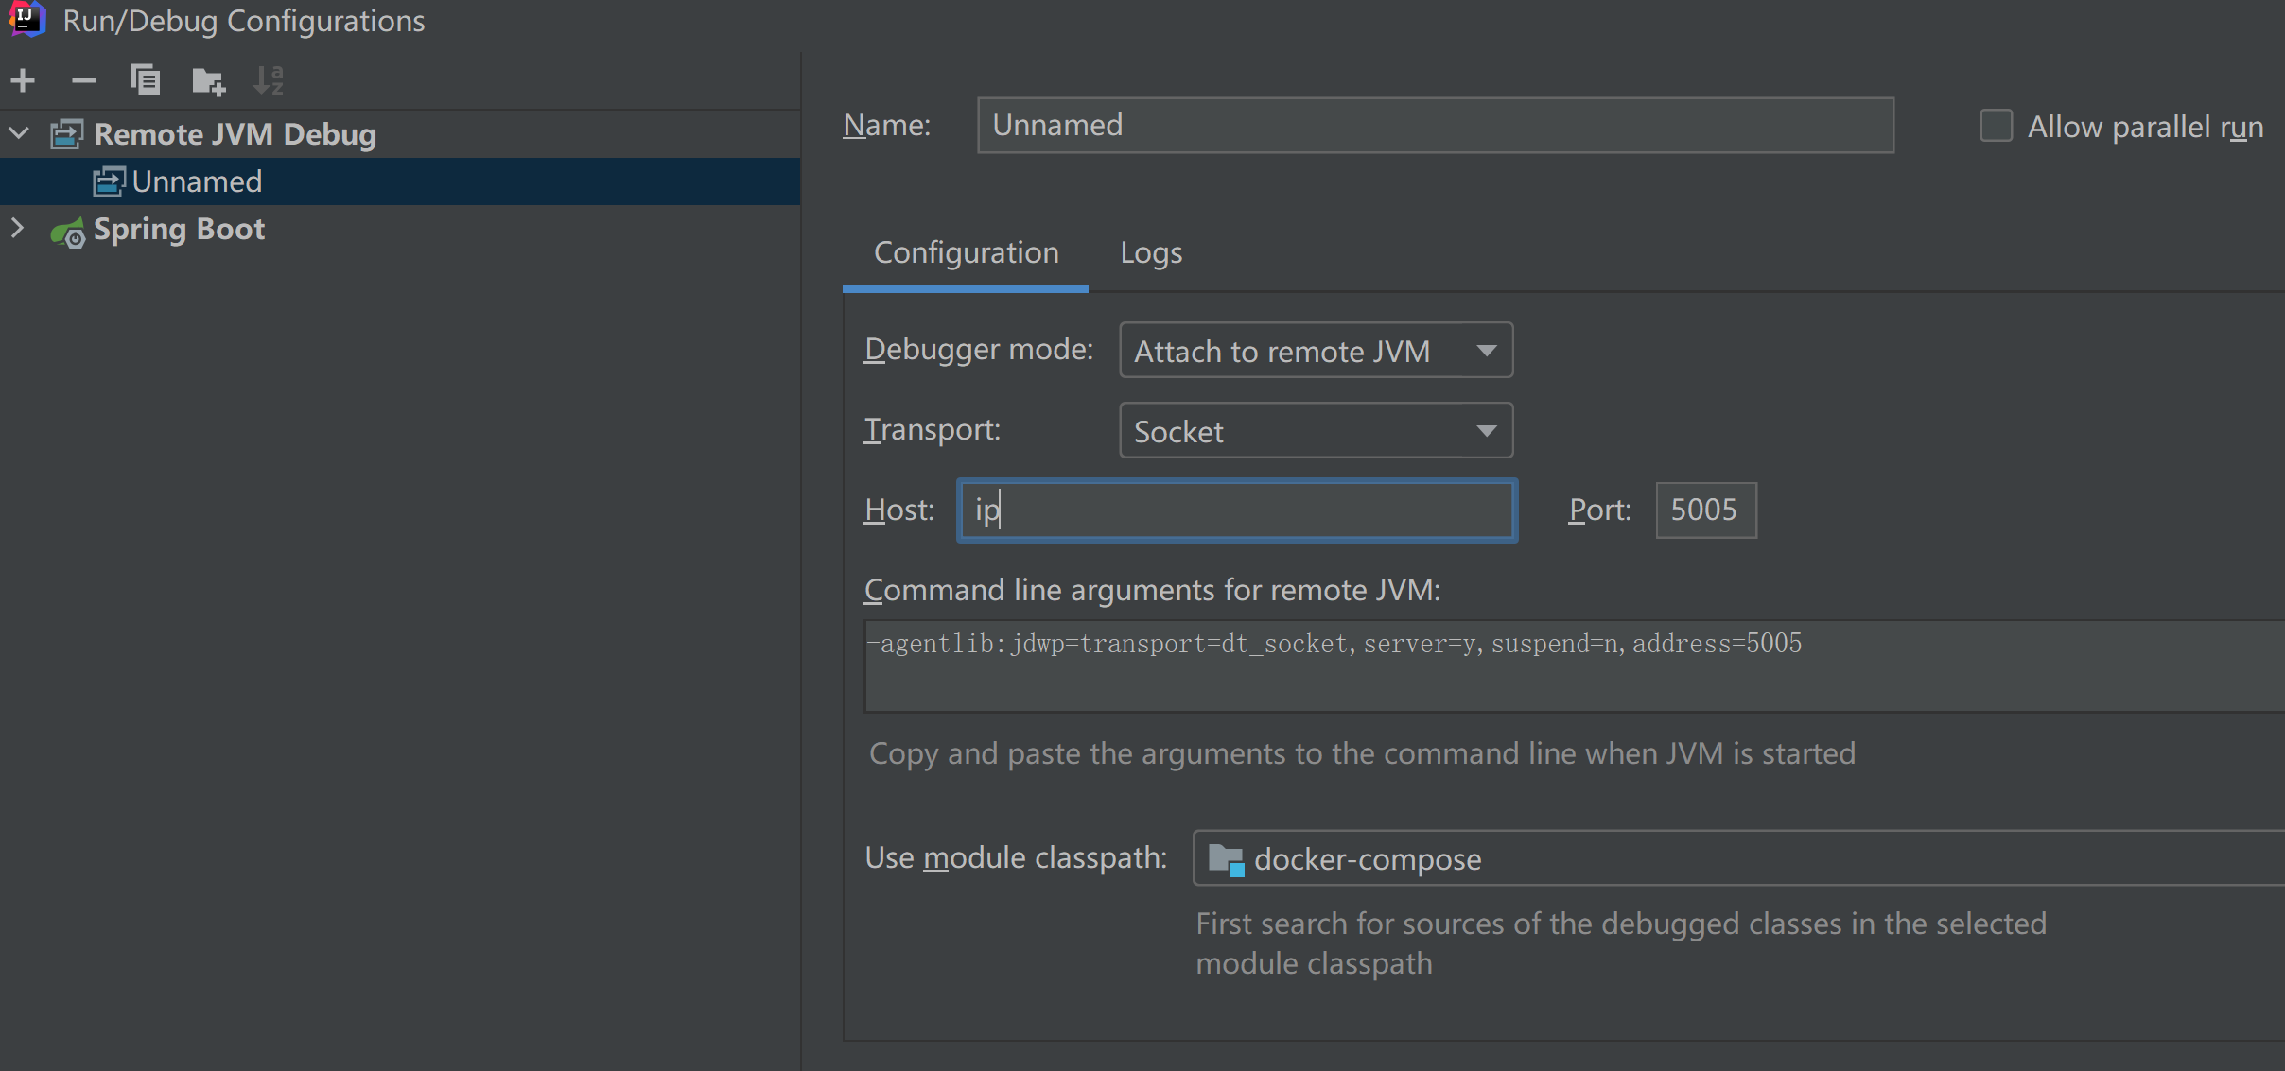2285x1071 pixels.
Task: Click the docker-compose module folder icon
Action: point(1227,859)
